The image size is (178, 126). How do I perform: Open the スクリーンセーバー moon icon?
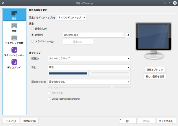(14, 50)
